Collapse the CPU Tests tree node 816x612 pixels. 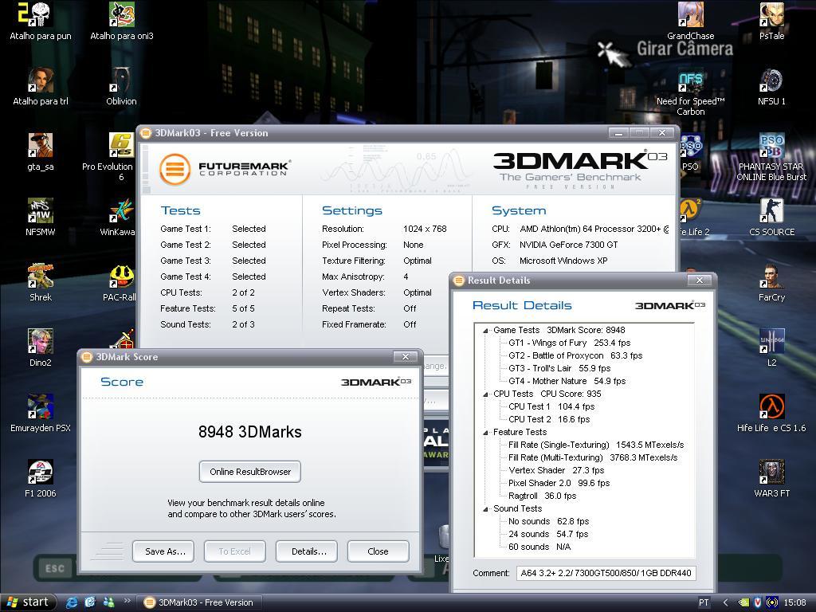tap(485, 394)
